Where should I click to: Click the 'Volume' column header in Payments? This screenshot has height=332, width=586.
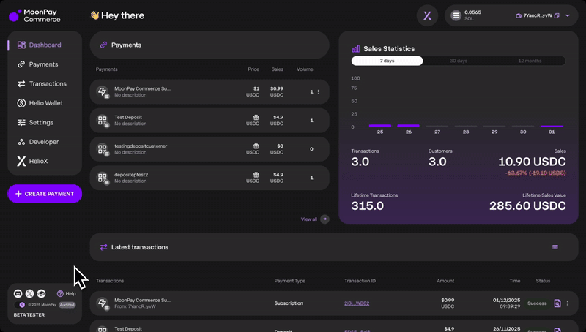(x=305, y=69)
